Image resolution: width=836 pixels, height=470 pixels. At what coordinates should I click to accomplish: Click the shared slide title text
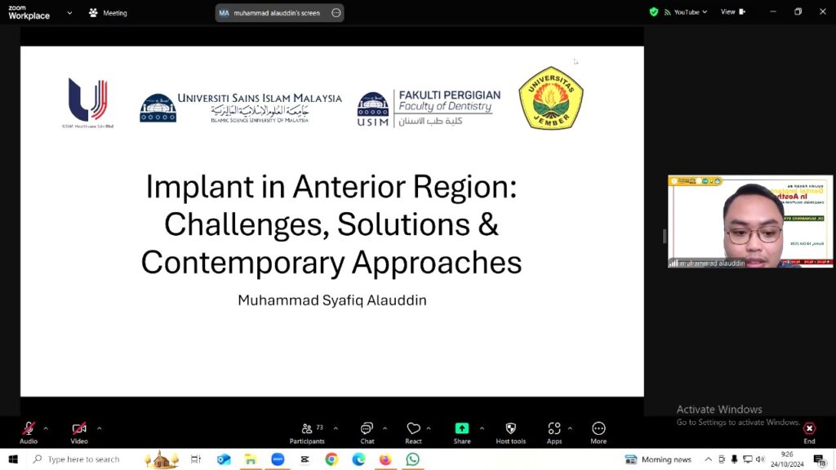[x=331, y=224]
